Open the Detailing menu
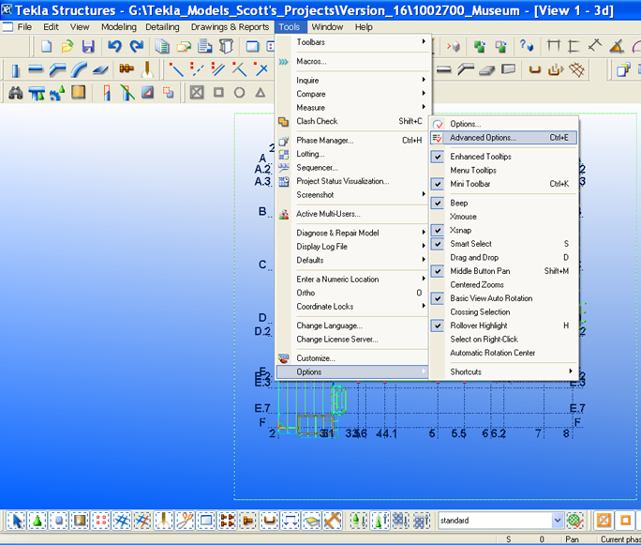 162,27
